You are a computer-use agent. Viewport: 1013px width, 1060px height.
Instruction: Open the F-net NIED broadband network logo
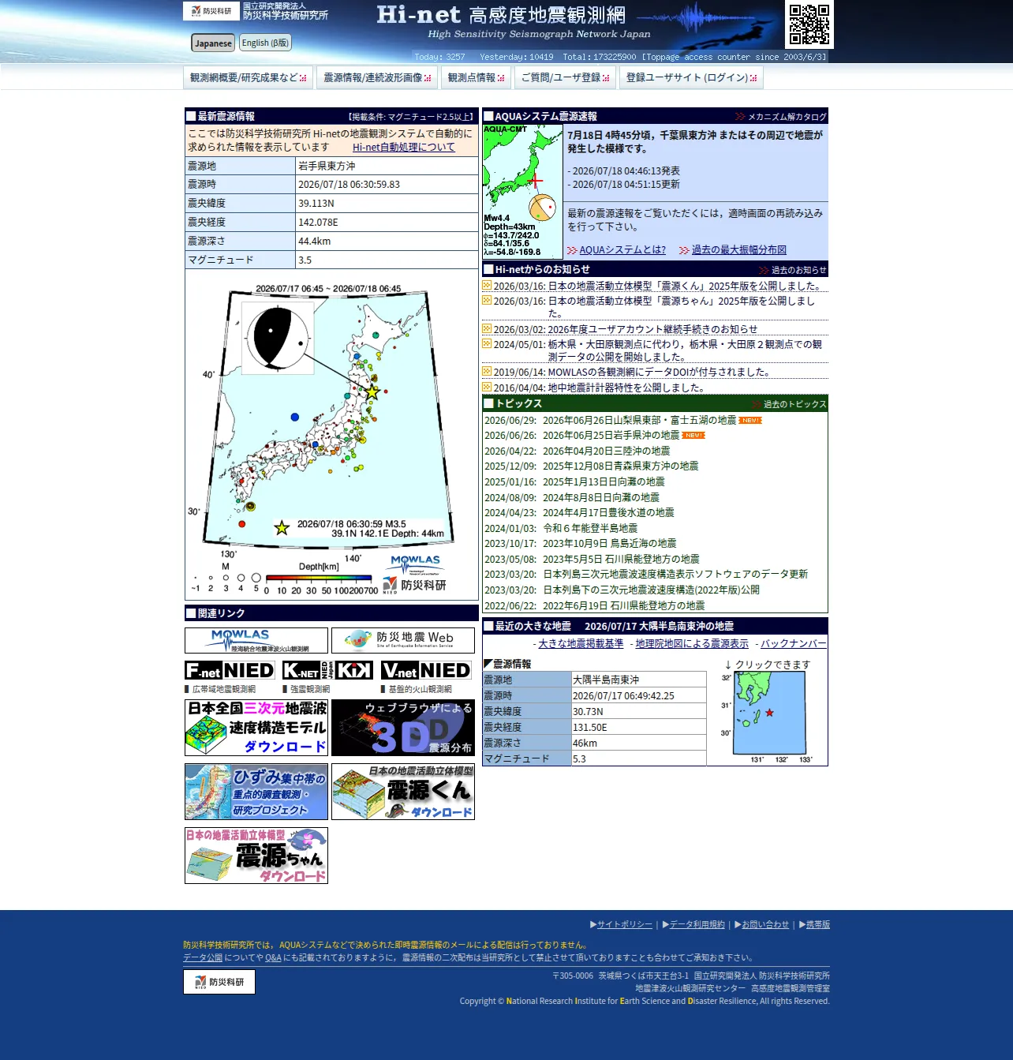point(230,670)
